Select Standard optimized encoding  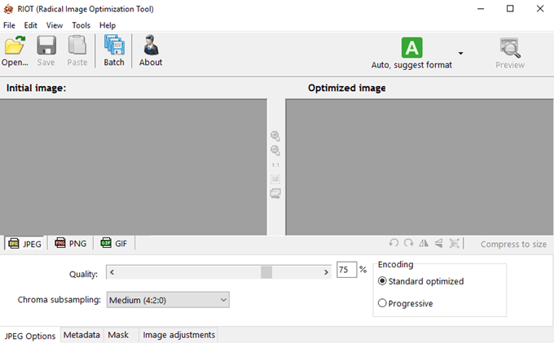tap(420, 281)
